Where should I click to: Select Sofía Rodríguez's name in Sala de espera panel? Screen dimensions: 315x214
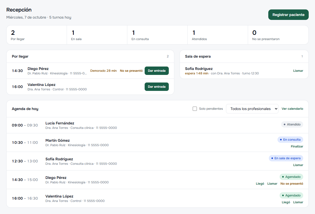199,69
